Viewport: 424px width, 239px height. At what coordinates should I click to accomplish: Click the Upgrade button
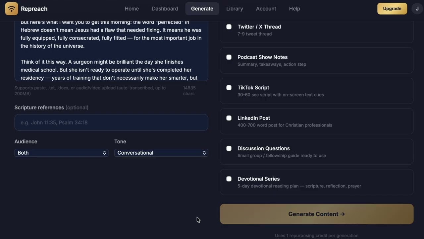(x=392, y=9)
